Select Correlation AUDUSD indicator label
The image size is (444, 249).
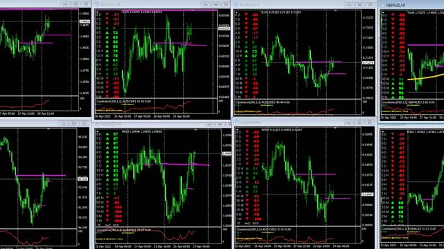[262, 102]
